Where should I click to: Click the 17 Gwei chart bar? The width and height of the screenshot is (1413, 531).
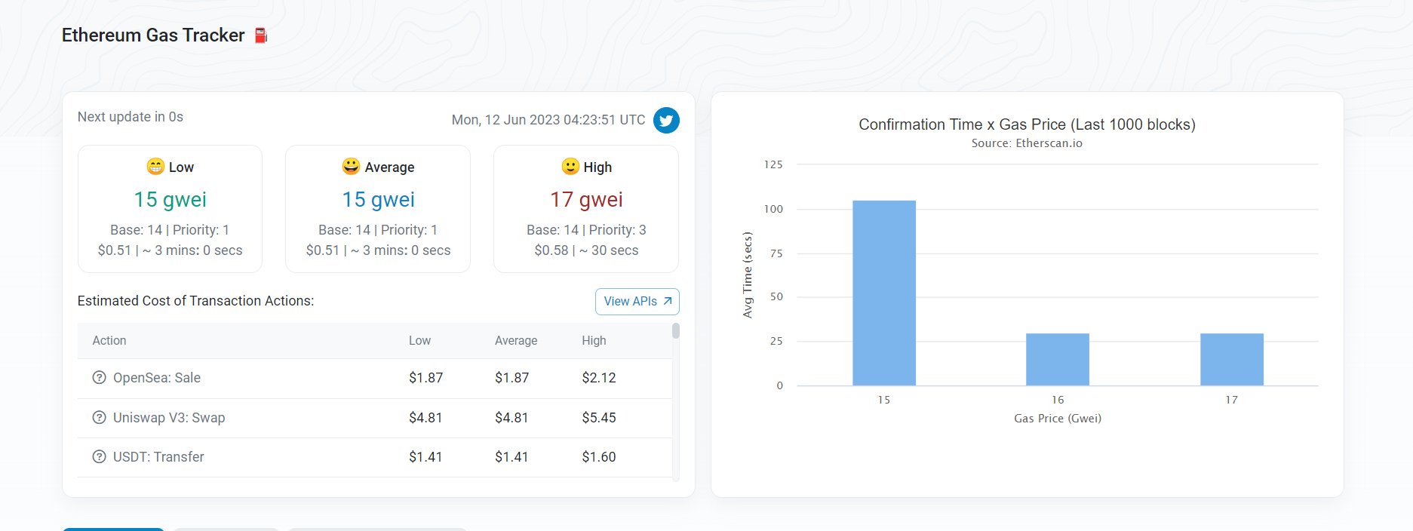pyautogui.click(x=1232, y=360)
